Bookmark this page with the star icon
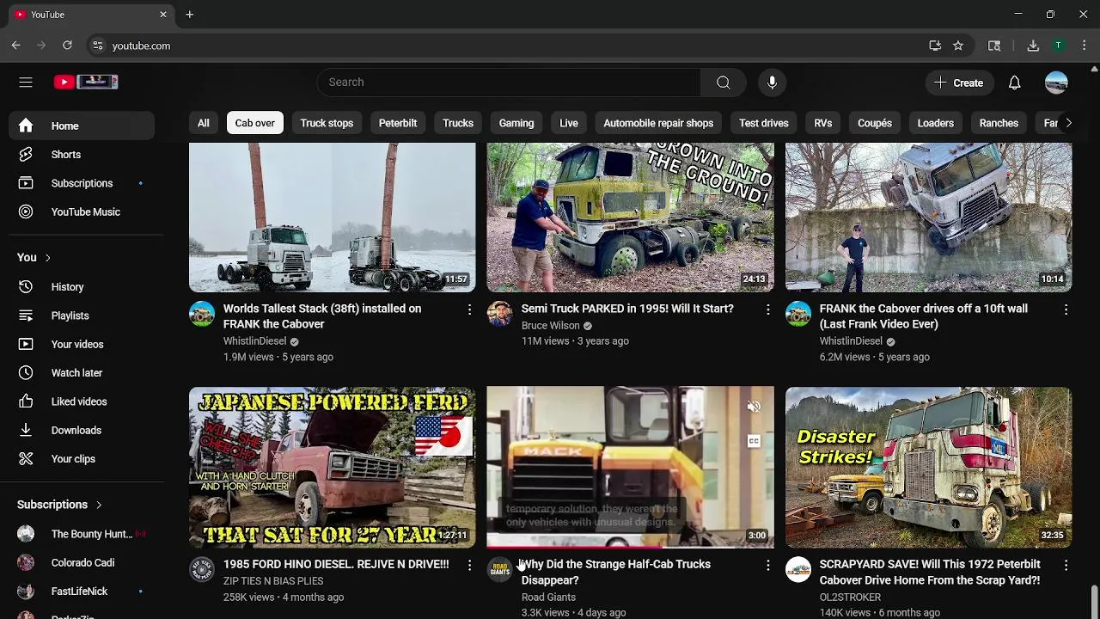 click(x=958, y=46)
